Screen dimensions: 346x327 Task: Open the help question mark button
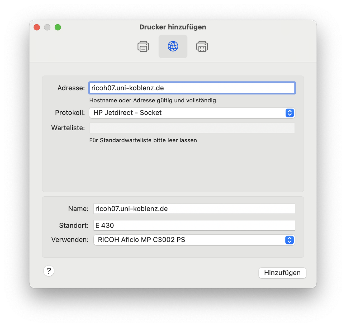pos(49,271)
